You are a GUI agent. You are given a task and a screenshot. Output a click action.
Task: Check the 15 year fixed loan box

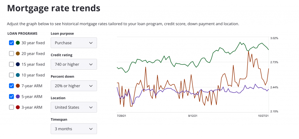[11, 64]
